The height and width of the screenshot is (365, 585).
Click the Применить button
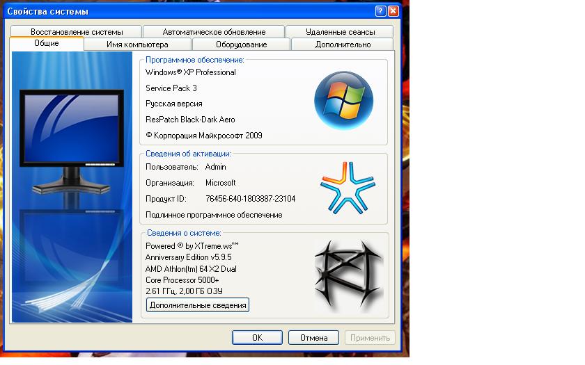pos(370,337)
